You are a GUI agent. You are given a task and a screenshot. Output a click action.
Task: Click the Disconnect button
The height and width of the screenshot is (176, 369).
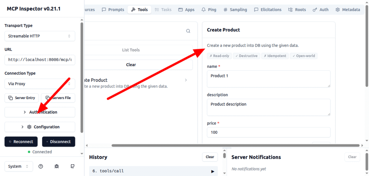[59, 142]
